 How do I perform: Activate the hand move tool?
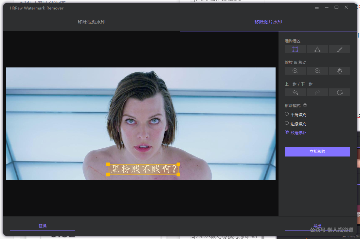(x=340, y=71)
